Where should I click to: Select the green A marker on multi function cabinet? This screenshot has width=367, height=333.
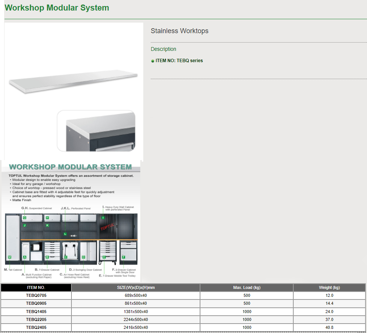(x=24, y=257)
